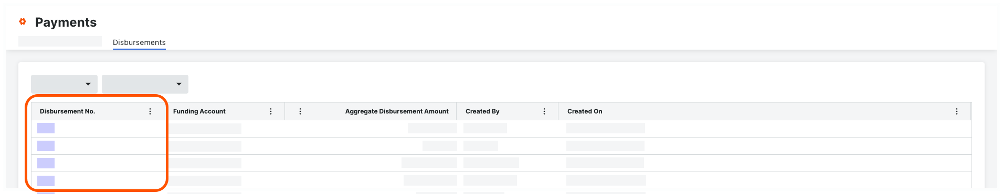Expand the first filter dropdown above table
This screenshot has width=1003, height=194.
(64, 84)
